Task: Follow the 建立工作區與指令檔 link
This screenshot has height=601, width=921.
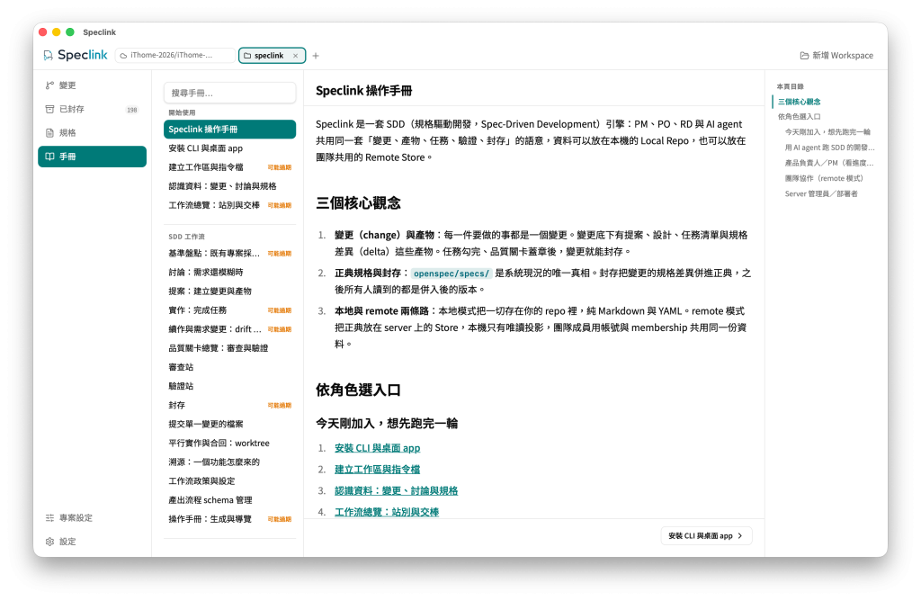Action: pos(377,470)
